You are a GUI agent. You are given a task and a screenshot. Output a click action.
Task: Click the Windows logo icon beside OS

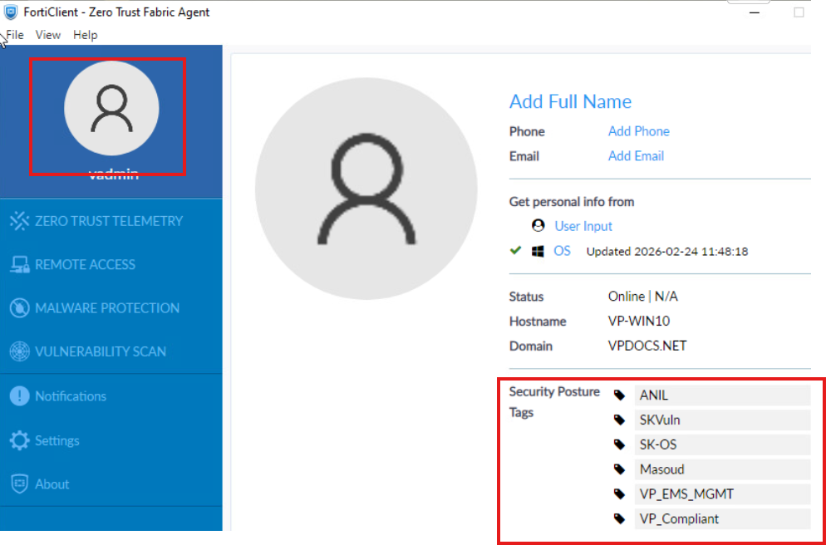(538, 252)
